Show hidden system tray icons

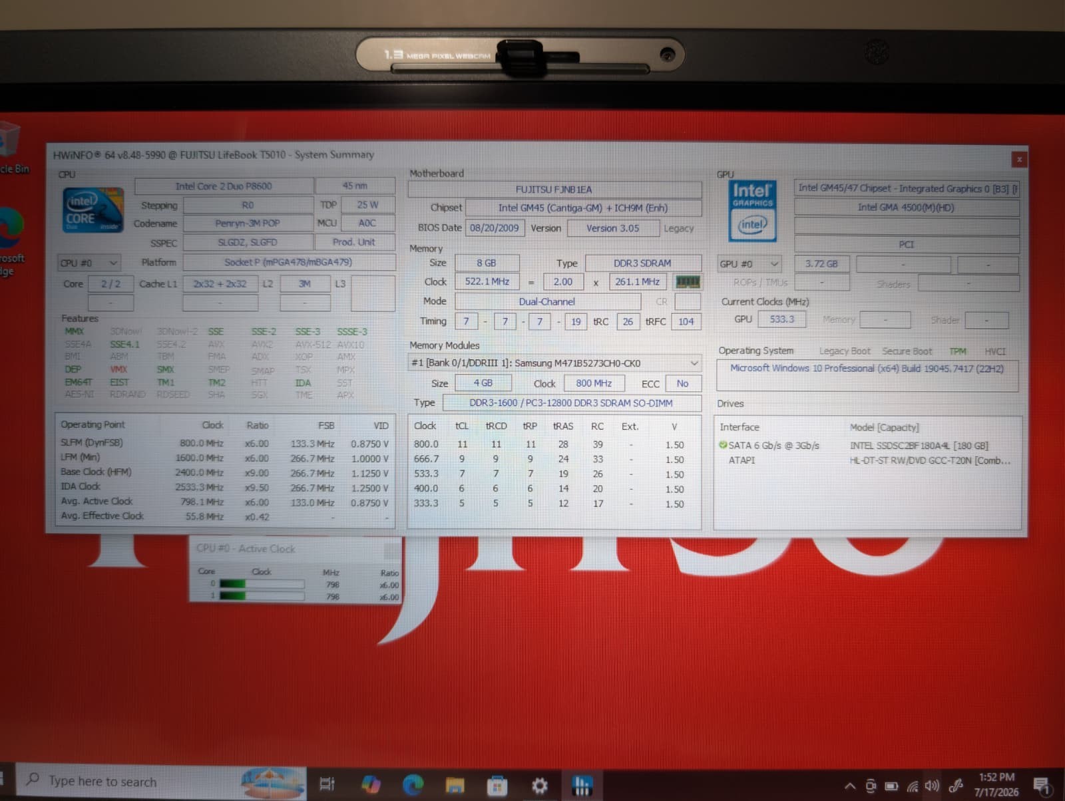850,786
